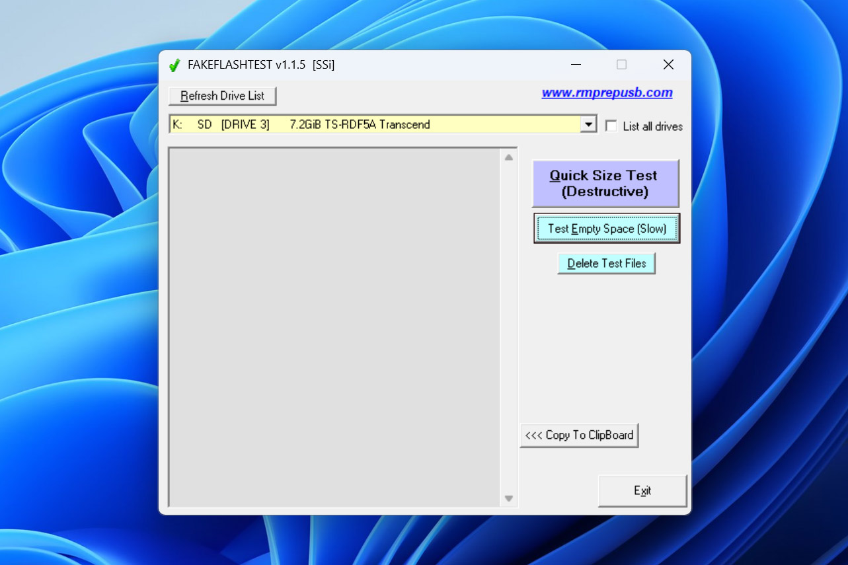Click the up arrow of the log scrollbar

point(508,157)
